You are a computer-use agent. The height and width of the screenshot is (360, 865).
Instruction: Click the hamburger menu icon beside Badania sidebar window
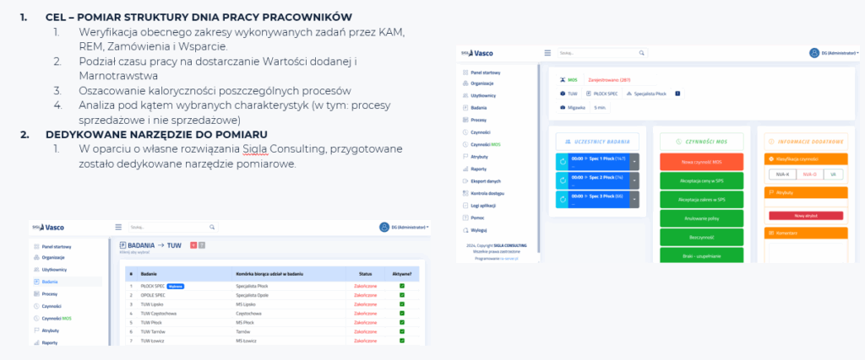pos(118,227)
